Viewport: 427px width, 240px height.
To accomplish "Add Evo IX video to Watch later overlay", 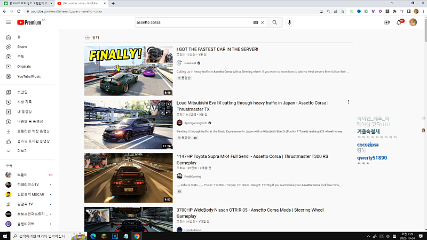I will point(168,105).
